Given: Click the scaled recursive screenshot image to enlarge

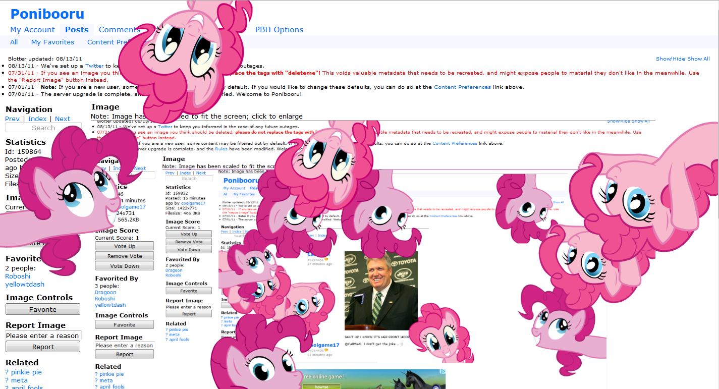Looking at the screenshot, I should [x=373, y=255].
